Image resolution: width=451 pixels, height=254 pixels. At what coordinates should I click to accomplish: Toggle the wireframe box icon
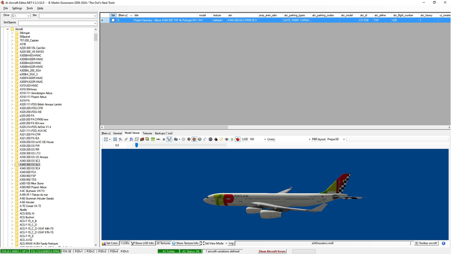[x=137, y=139]
